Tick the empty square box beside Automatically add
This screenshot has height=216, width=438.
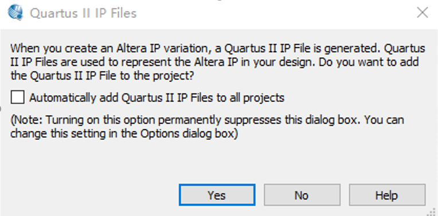[17, 97]
